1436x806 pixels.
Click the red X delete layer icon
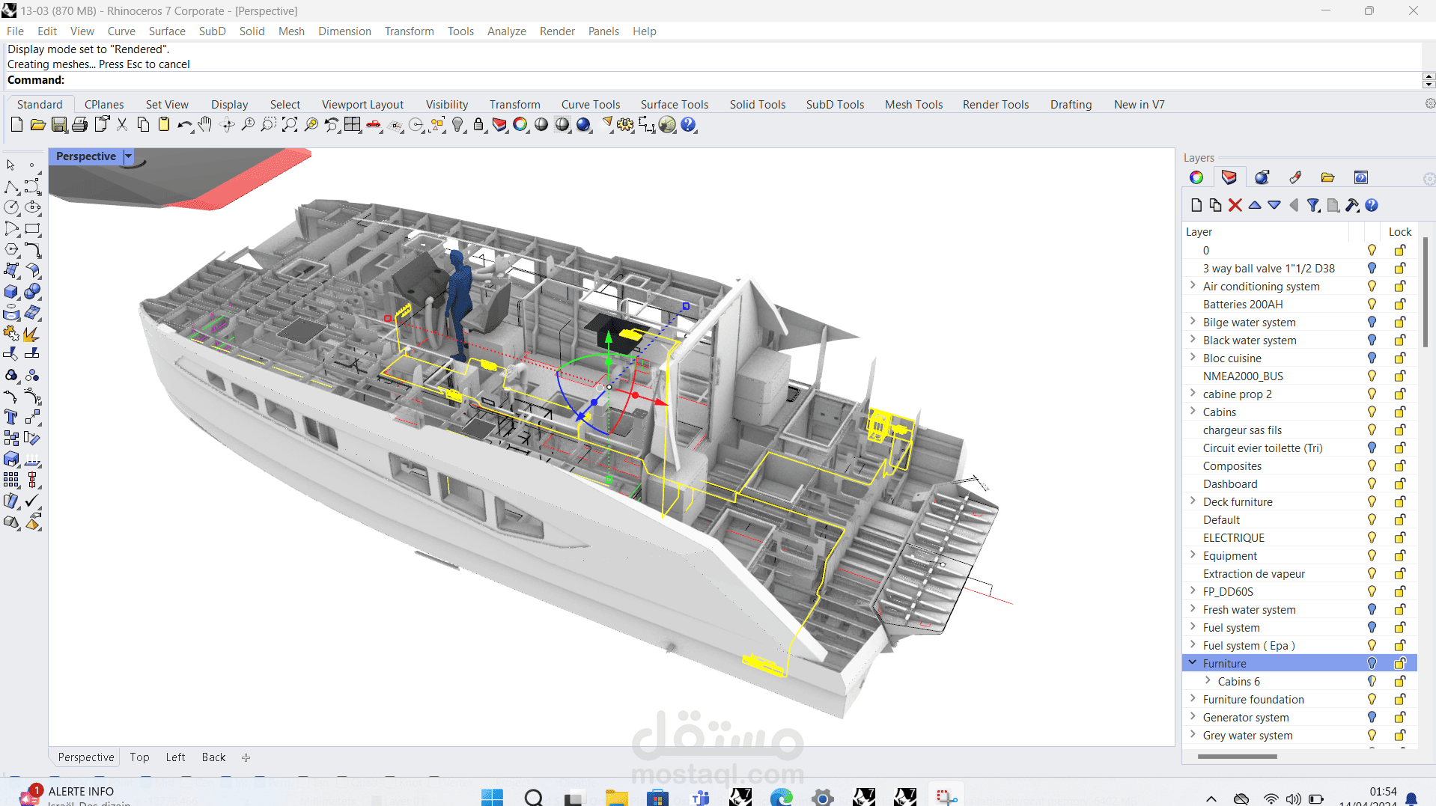(x=1235, y=205)
